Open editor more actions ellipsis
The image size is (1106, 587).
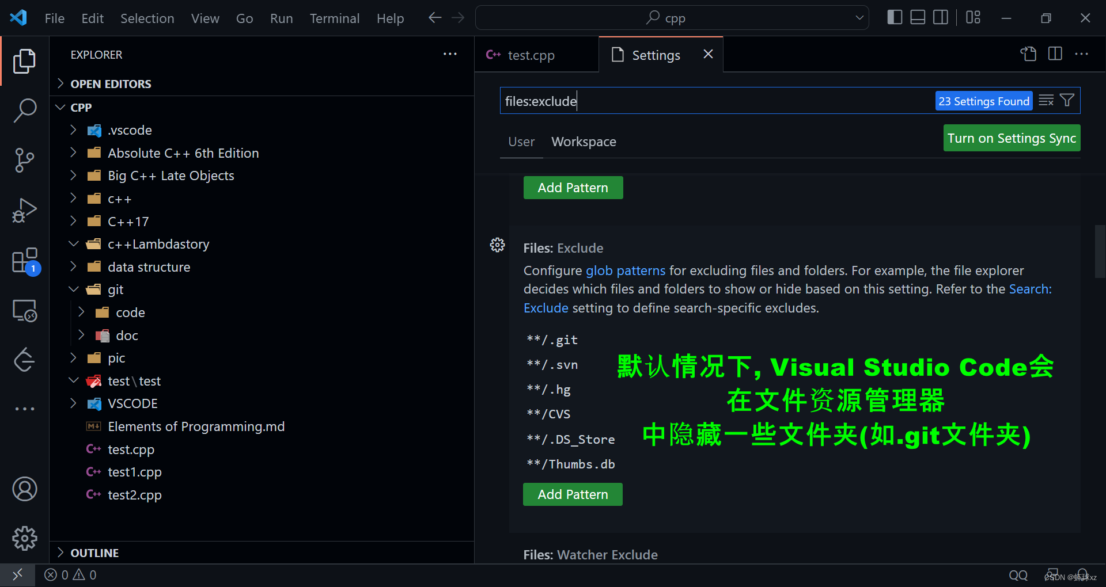tap(1082, 54)
